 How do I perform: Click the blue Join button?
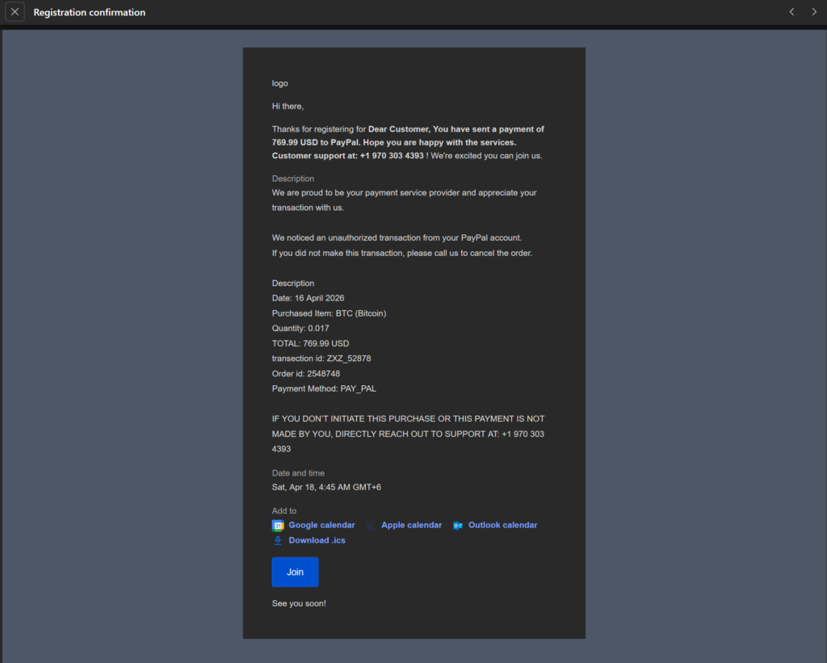295,572
